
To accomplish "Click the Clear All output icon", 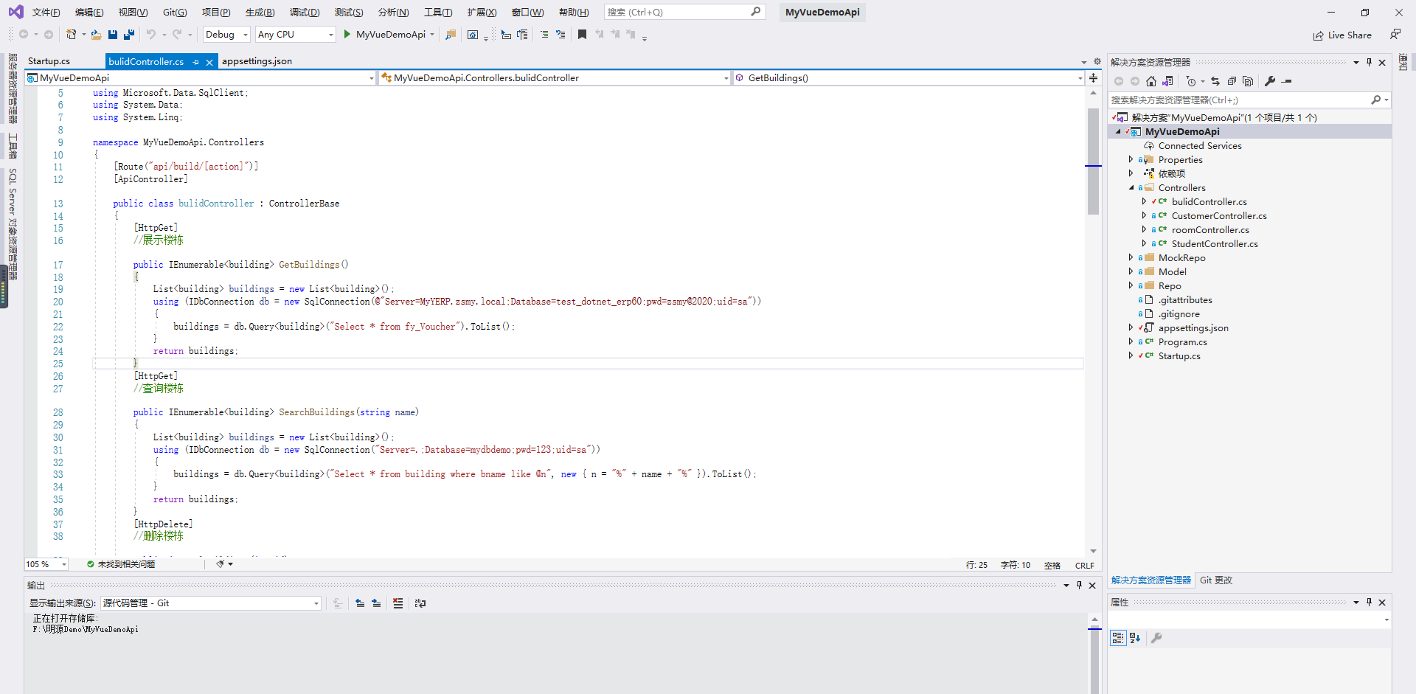I will pyautogui.click(x=398, y=603).
